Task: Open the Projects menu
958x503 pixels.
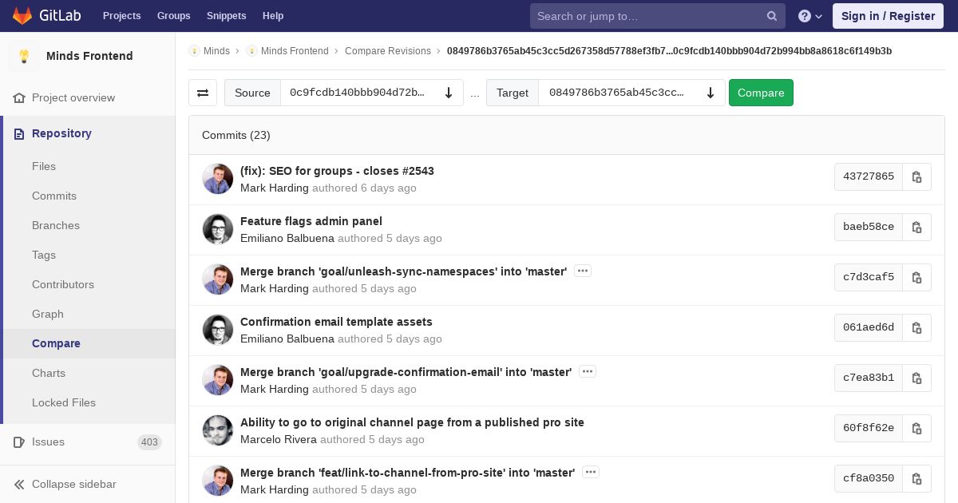Action: (x=121, y=16)
